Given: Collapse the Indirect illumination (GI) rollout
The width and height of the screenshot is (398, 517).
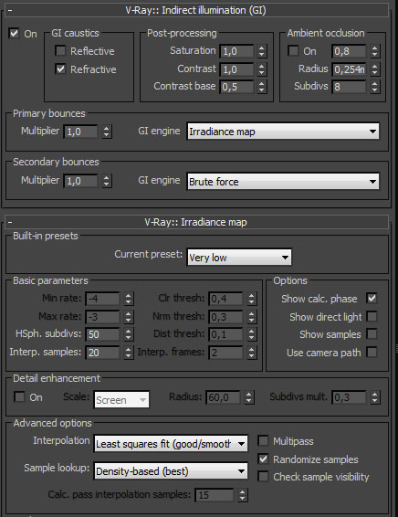Looking at the screenshot, I should [x=197, y=10].
